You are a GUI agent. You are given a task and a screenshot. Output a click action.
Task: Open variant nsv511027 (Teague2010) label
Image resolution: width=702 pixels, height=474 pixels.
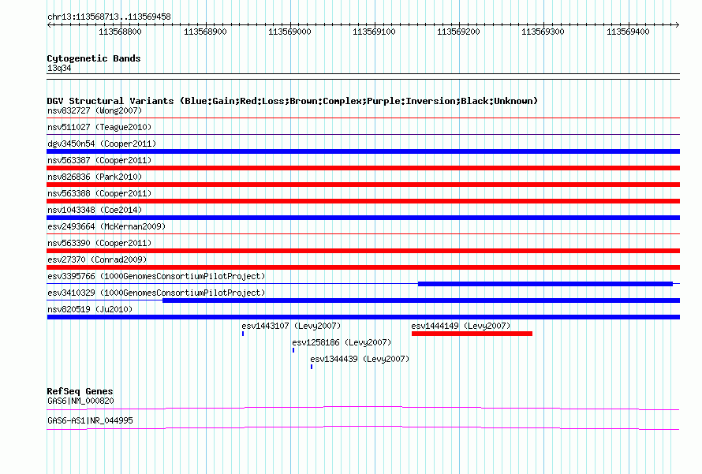tap(99, 127)
